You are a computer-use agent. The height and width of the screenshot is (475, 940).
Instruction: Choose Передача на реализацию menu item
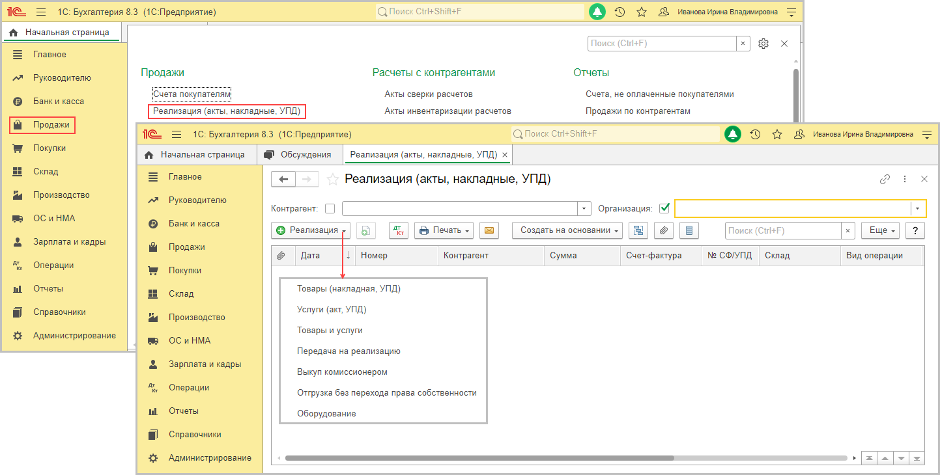[x=349, y=351]
